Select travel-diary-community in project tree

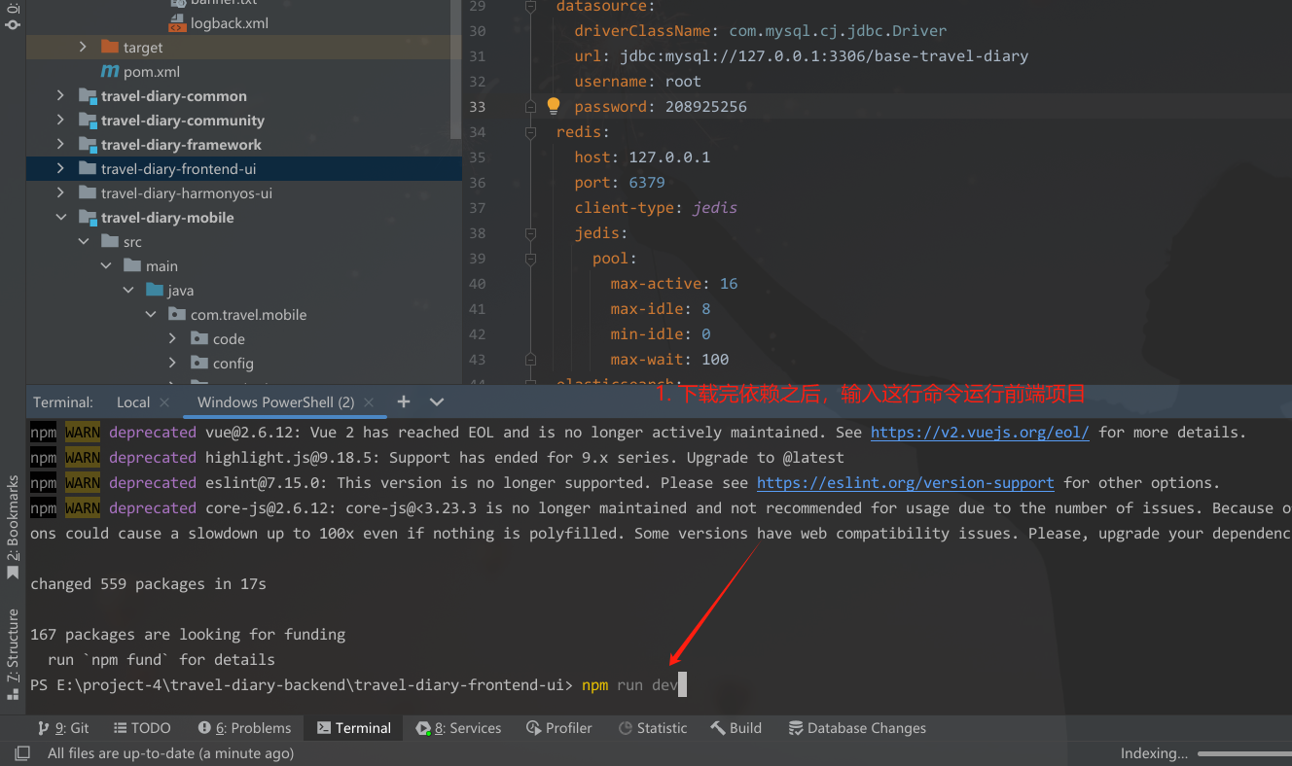click(x=183, y=121)
